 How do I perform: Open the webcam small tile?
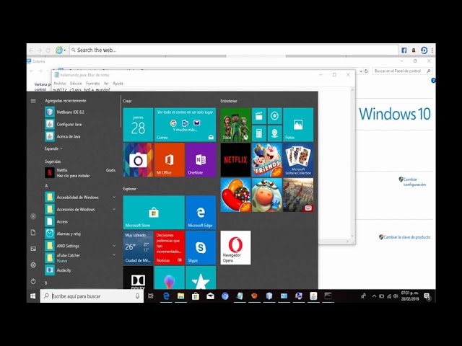pos(274,133)
